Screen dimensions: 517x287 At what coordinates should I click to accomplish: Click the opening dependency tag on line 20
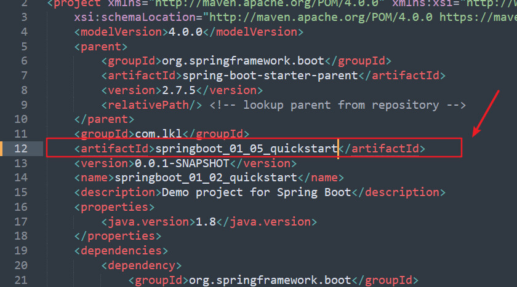point(142,265)
